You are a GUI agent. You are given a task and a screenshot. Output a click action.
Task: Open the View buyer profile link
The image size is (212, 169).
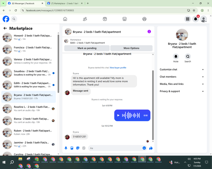[118, 68]
